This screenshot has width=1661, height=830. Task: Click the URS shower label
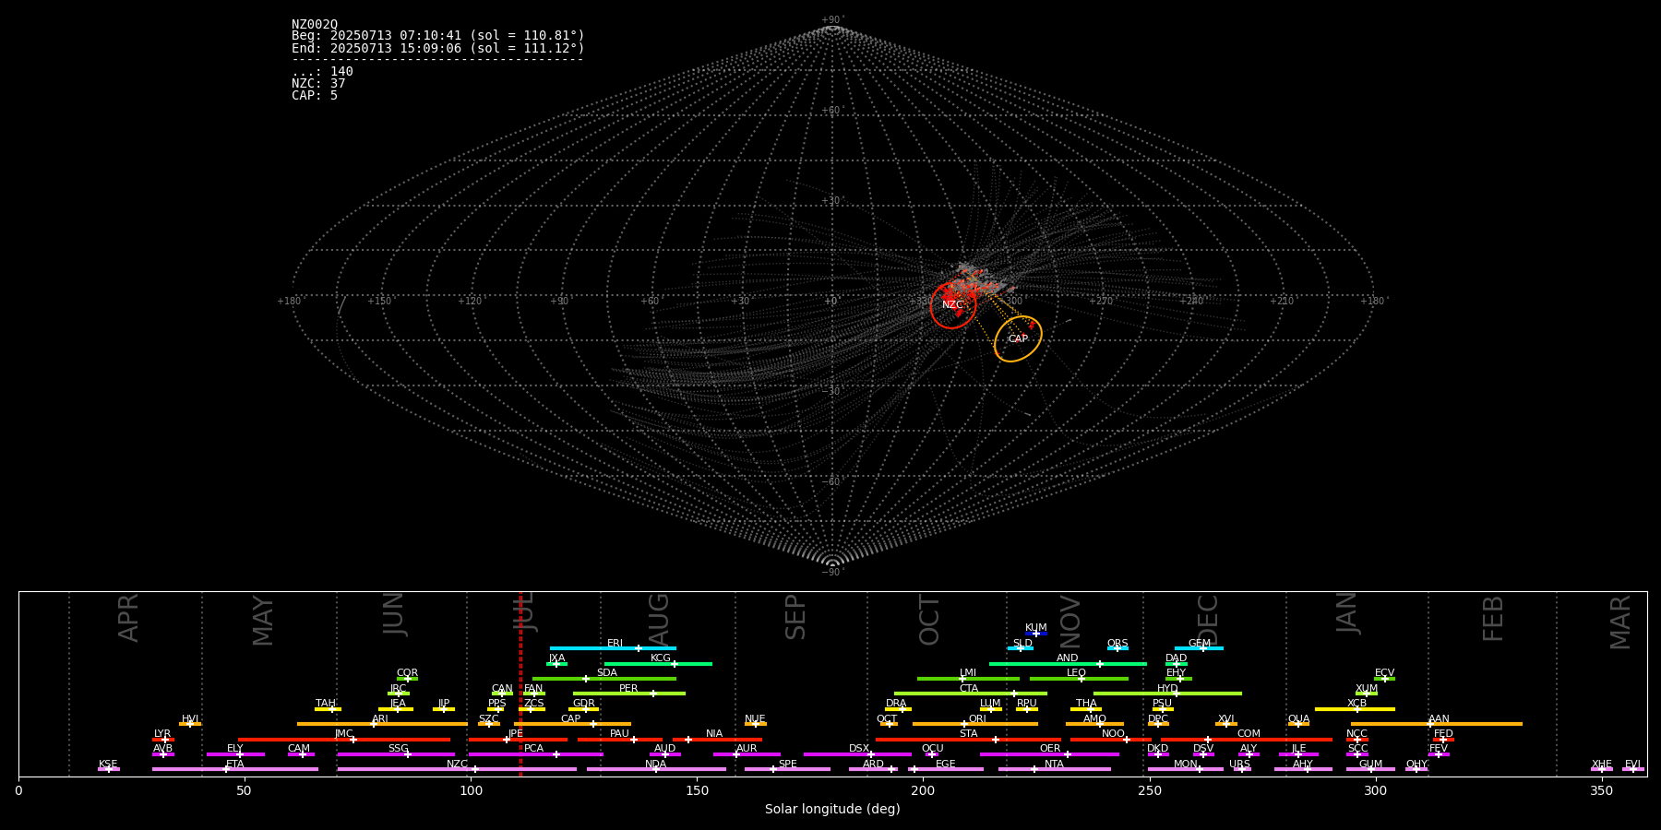pyautogui.click(x=1239, y=764)
